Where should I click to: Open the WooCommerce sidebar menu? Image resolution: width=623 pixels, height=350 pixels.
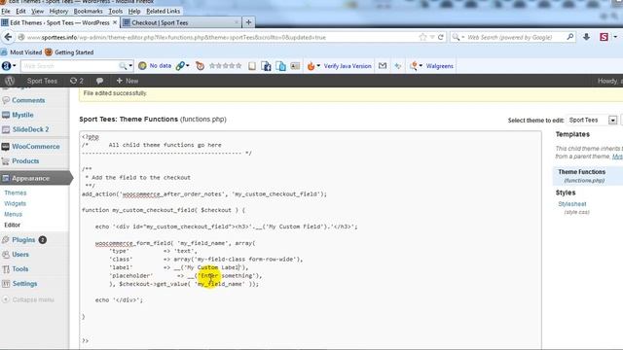[35, 147]
